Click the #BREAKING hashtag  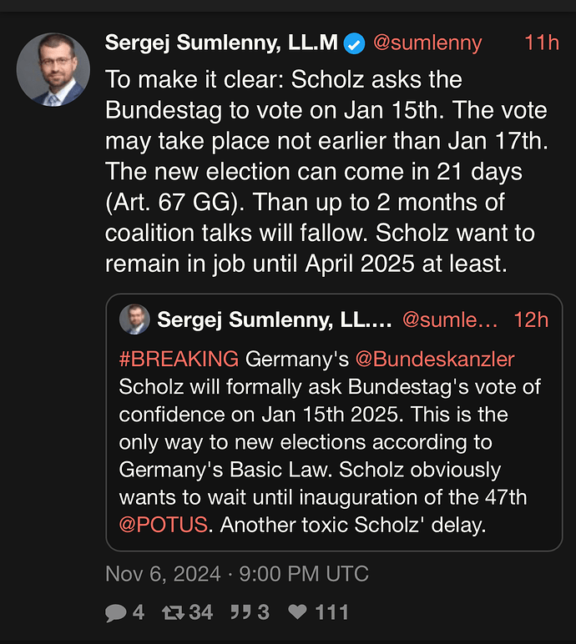pos(179,359)
